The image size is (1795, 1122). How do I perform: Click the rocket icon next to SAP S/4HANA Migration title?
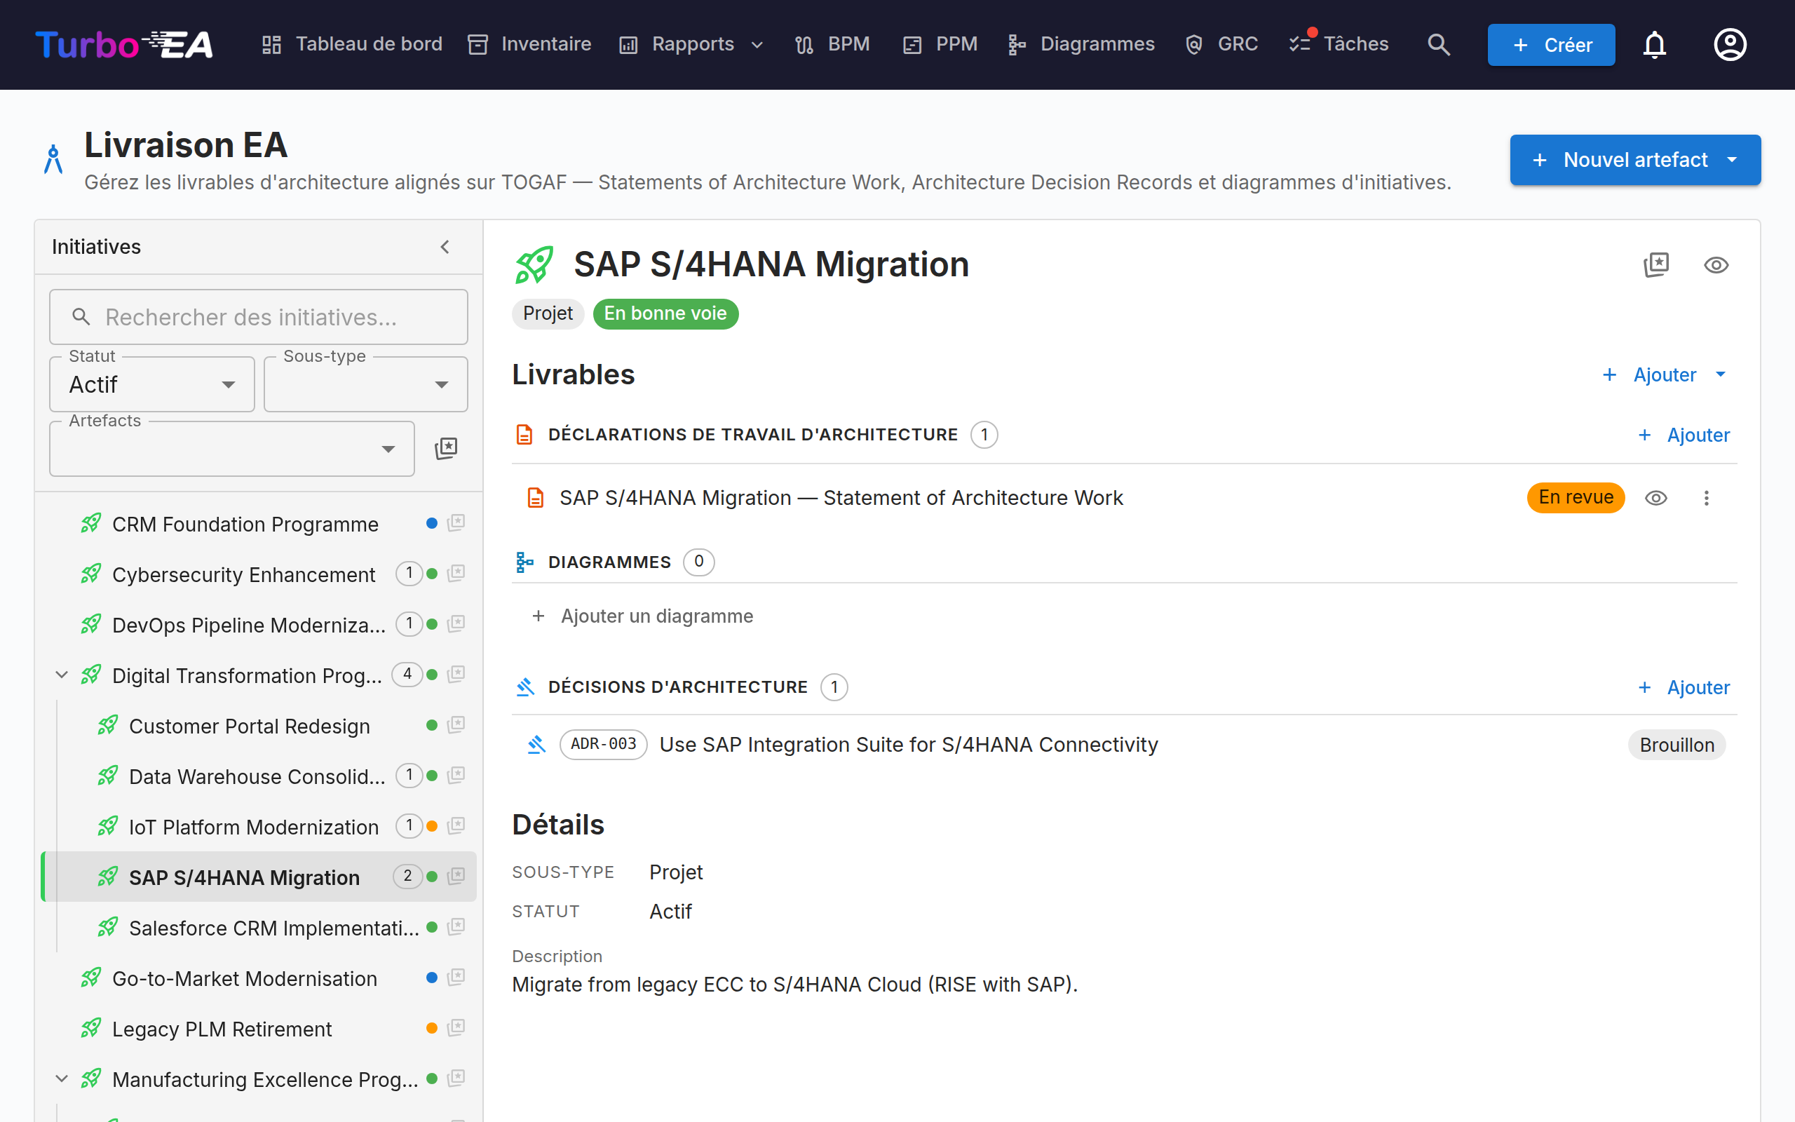tap(534, 265)
